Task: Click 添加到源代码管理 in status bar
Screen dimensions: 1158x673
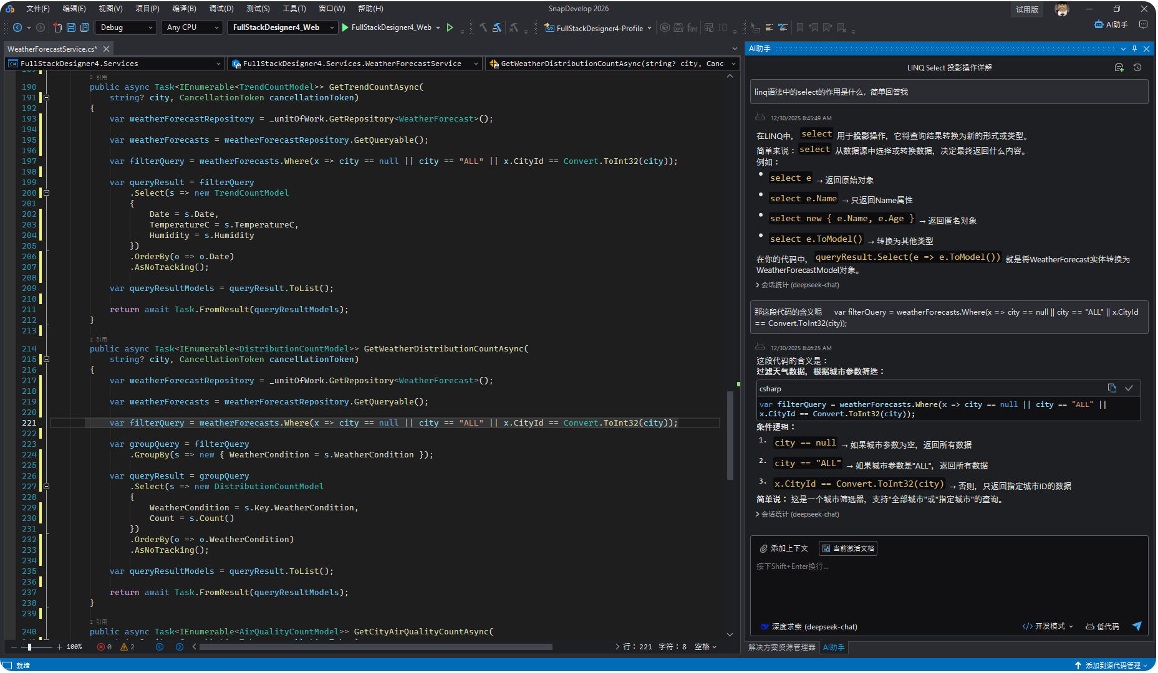Action: 1112,666
